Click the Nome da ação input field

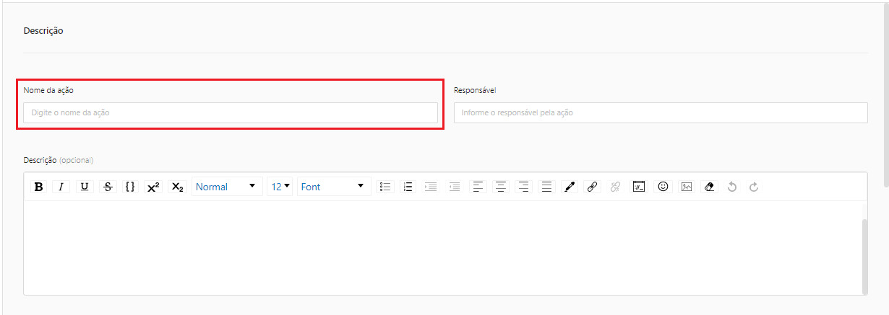coord(230,113)
